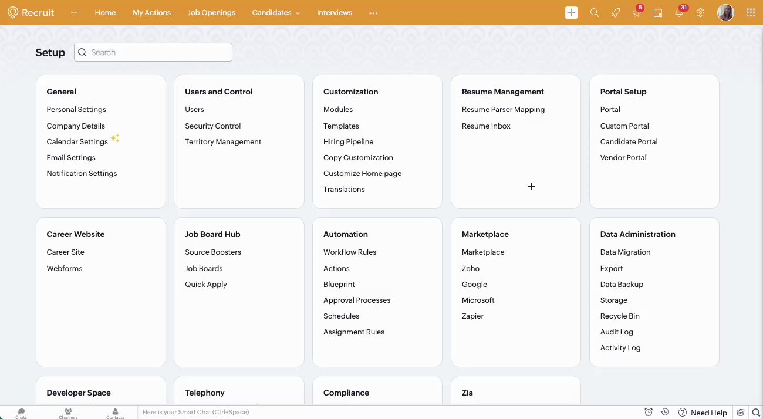The image size is (763, 419).
Task: Open Modules under Customization
Action: 338,110
